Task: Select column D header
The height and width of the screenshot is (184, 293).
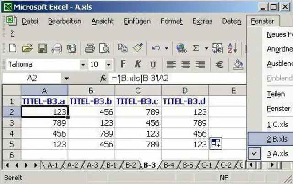Action: (185, 90)
